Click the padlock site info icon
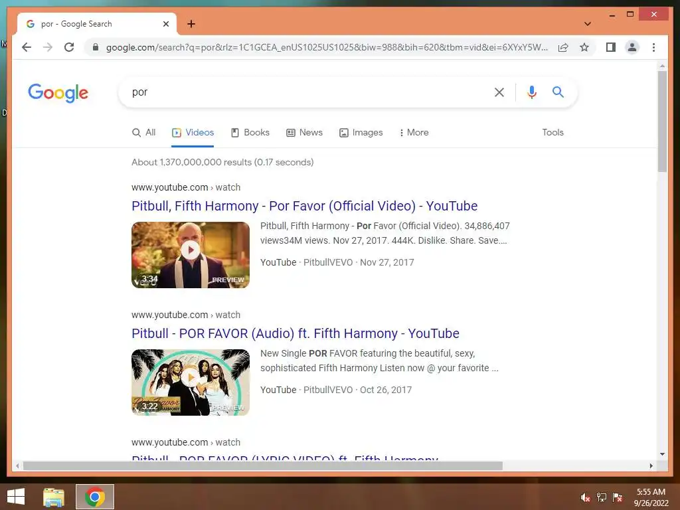The height and width of the screenshot is (510, 680). pyautogui.click(x=96, y=47)
